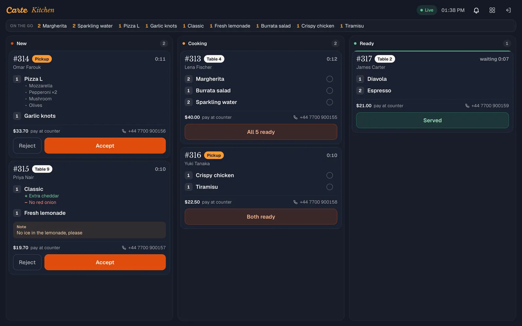Open the grid view icon

[492, 10]
